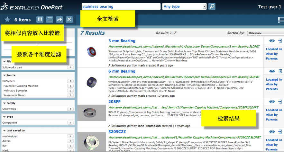Open the Relevance sort dropdown
Image resolution: width=284 pixels, height=152 pixels.
click(265, 33)
